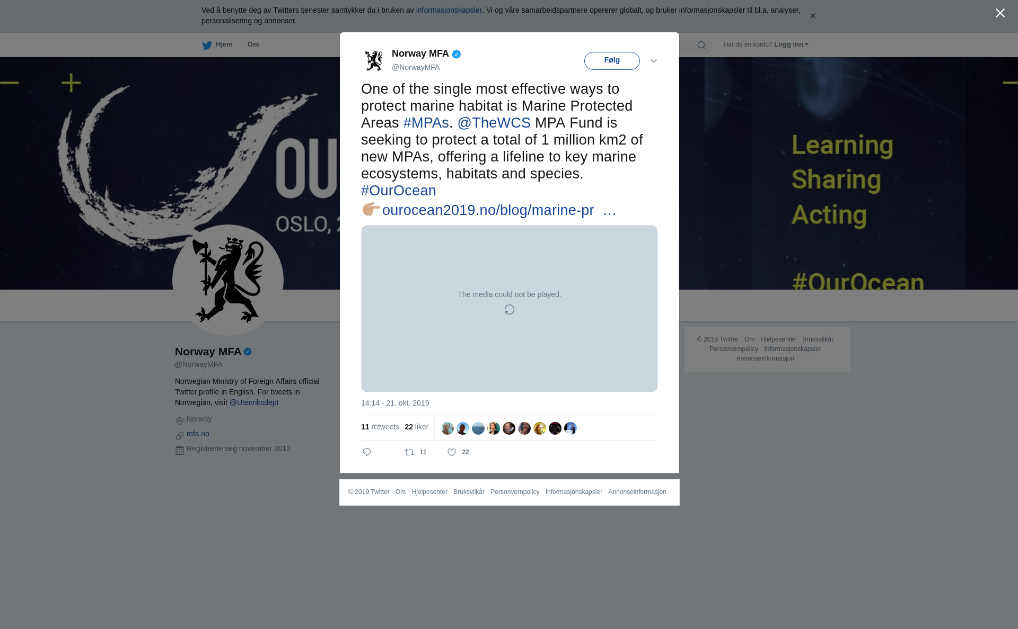Open the Logg inn dropdown

791,44
